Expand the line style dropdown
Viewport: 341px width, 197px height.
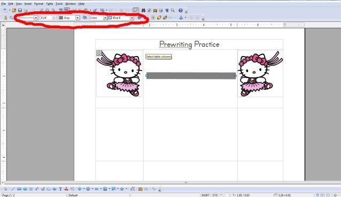[36, 18]
